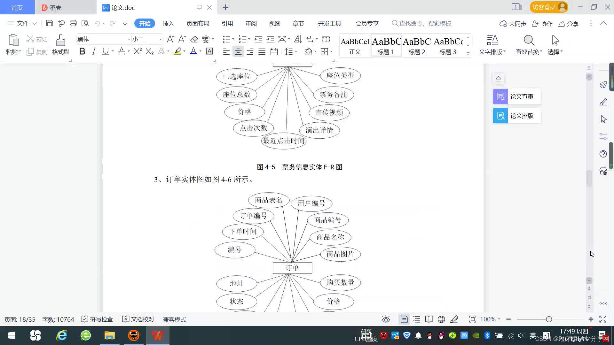Click the 论文查重 plagiarism check icon
The image size is (614, 345).
coord(500,96)
